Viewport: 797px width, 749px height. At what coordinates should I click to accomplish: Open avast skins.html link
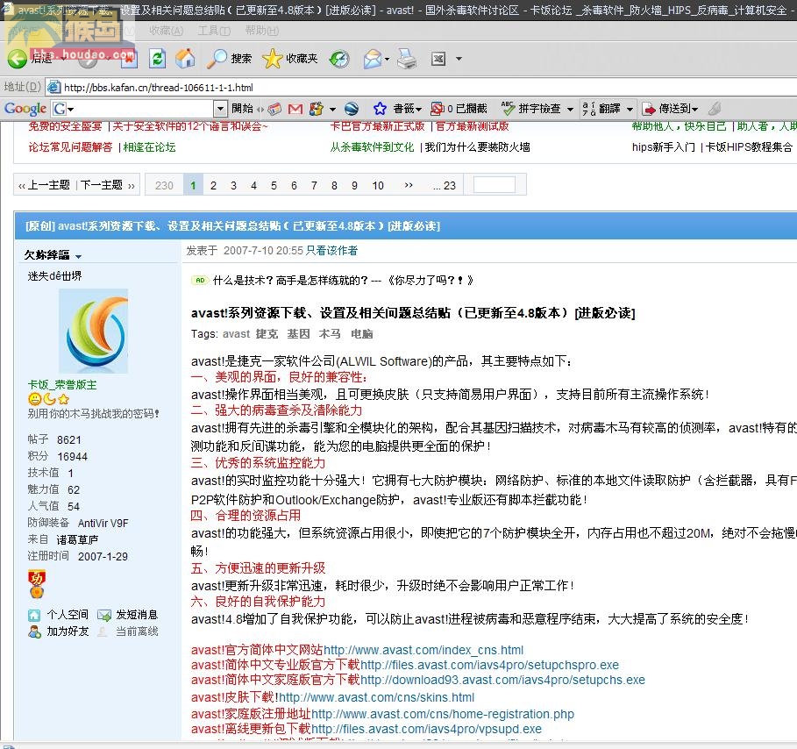pos(377,697)
